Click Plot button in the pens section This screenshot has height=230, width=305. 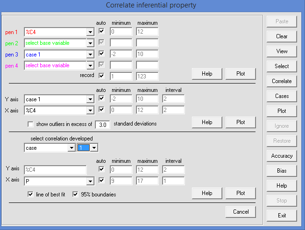click(x=241, y=74)
